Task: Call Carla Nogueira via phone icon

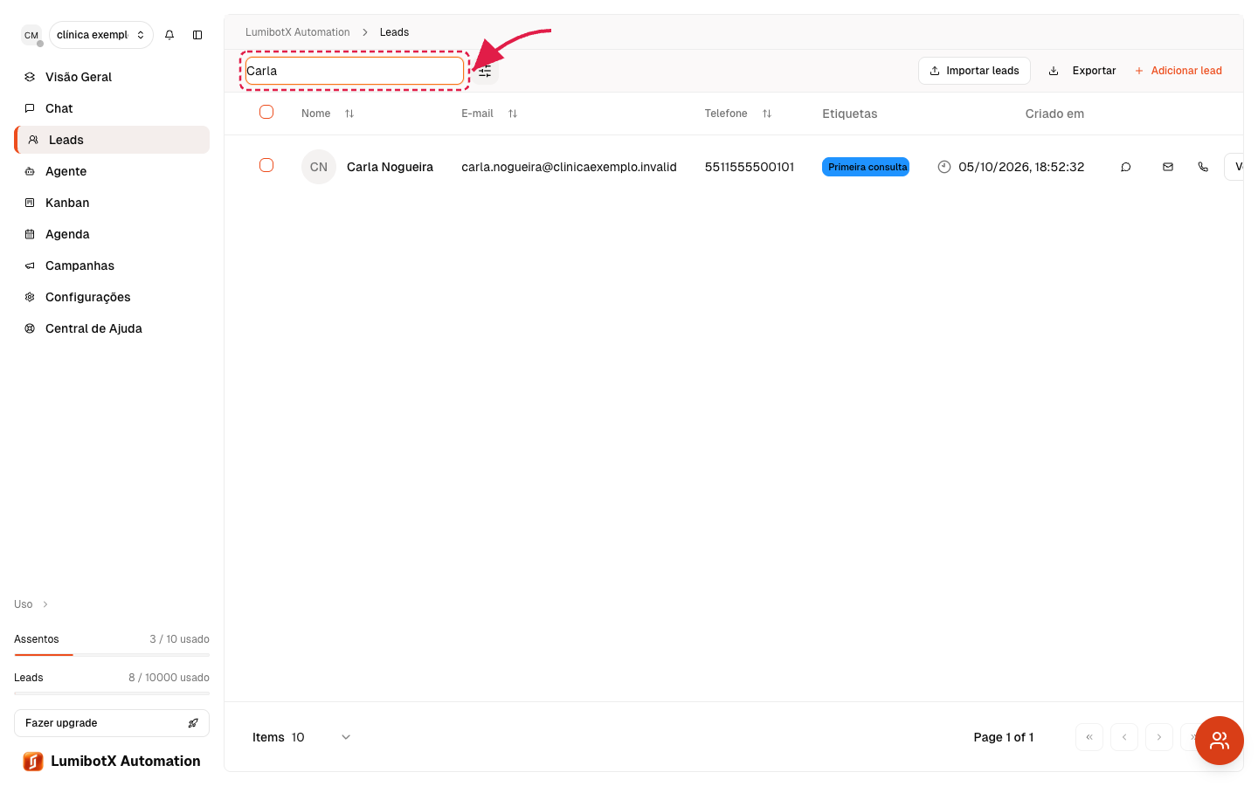Action: coord(1203,167)
